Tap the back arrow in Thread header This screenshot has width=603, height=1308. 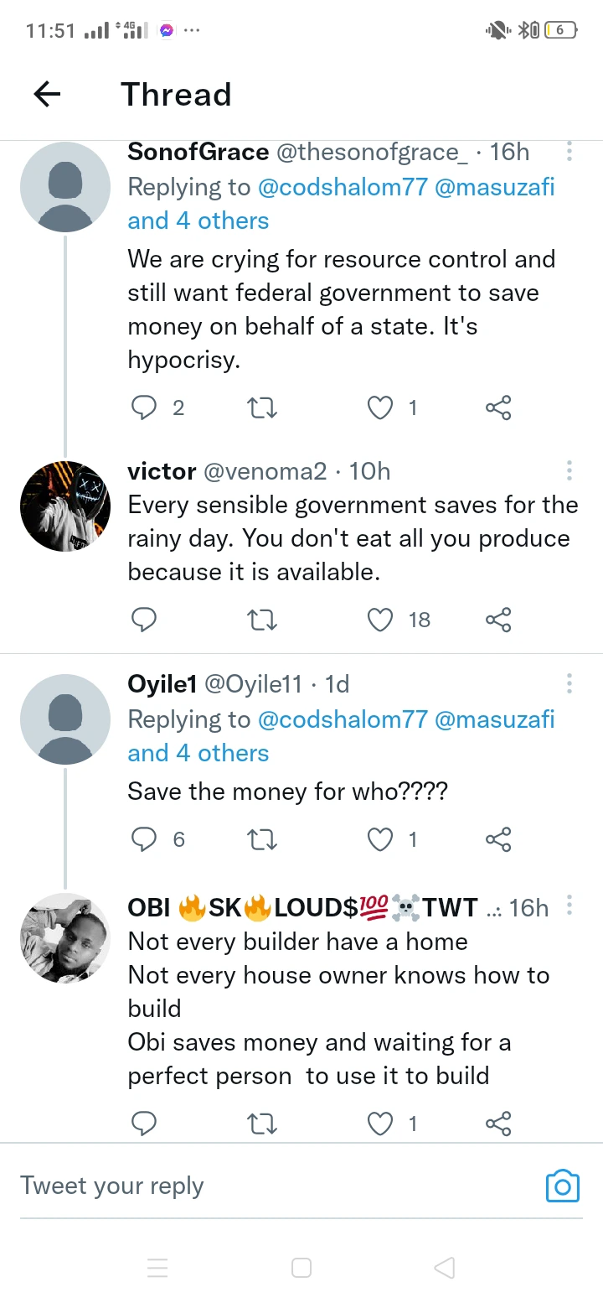coord(47,95)
